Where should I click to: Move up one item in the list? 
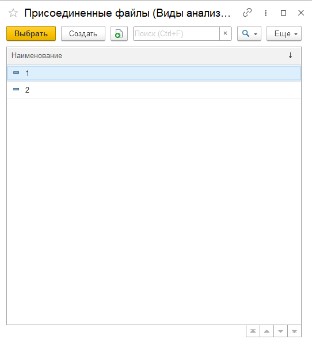point(267,331)
